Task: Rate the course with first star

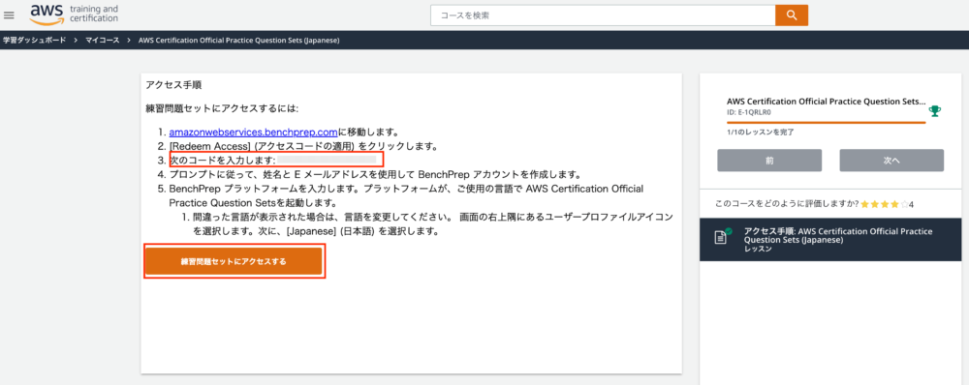Action: [x=864, y=203]
